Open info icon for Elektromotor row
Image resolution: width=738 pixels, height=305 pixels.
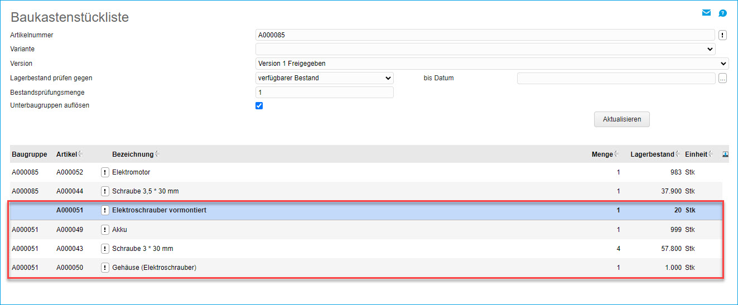point(105,172)
